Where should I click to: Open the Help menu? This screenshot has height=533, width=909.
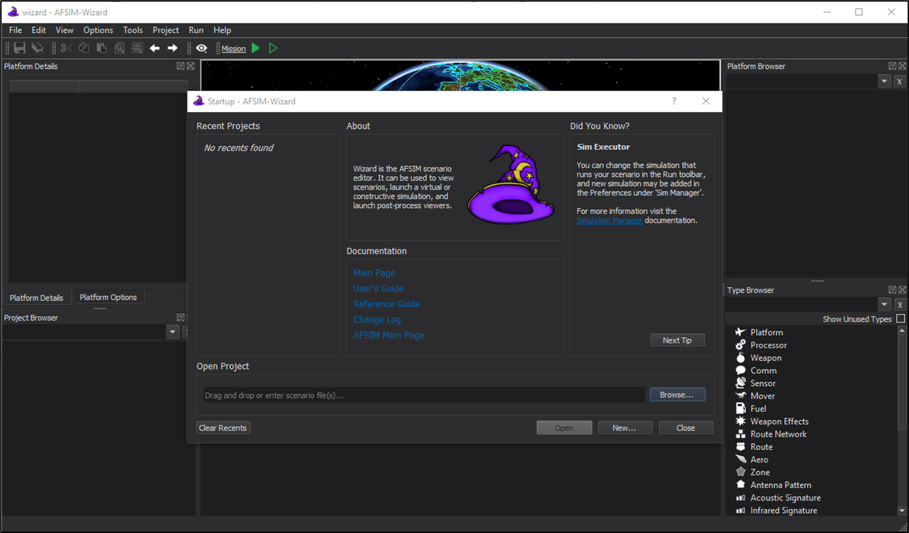pos(222,30)
